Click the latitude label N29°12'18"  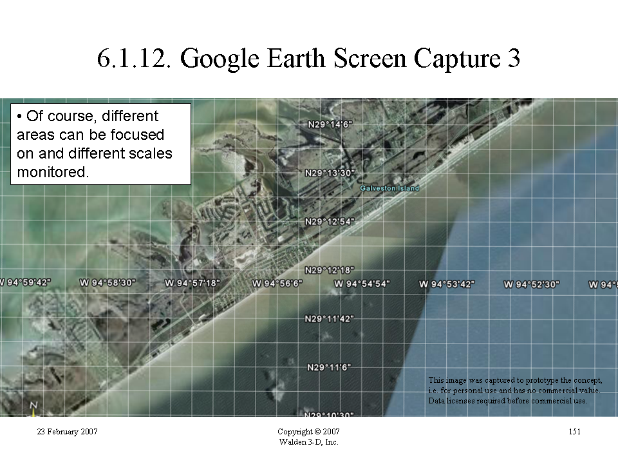point(330,270)
